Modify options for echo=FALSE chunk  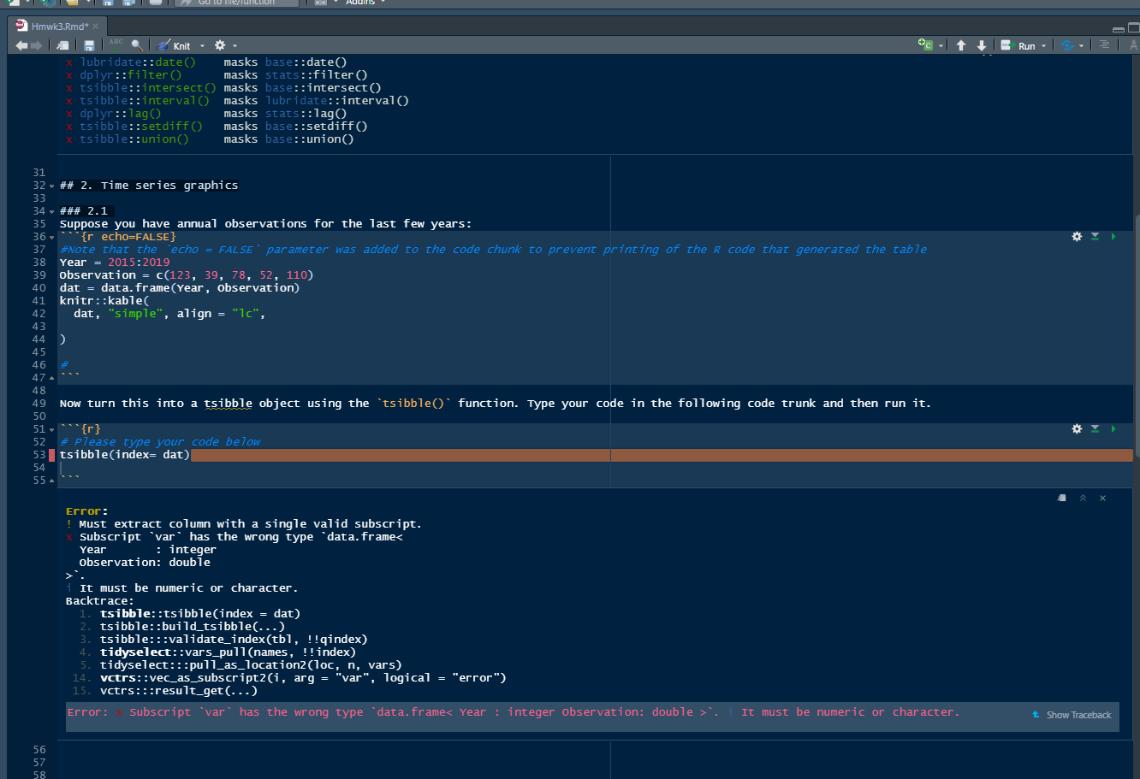[x=1077, y=236]
